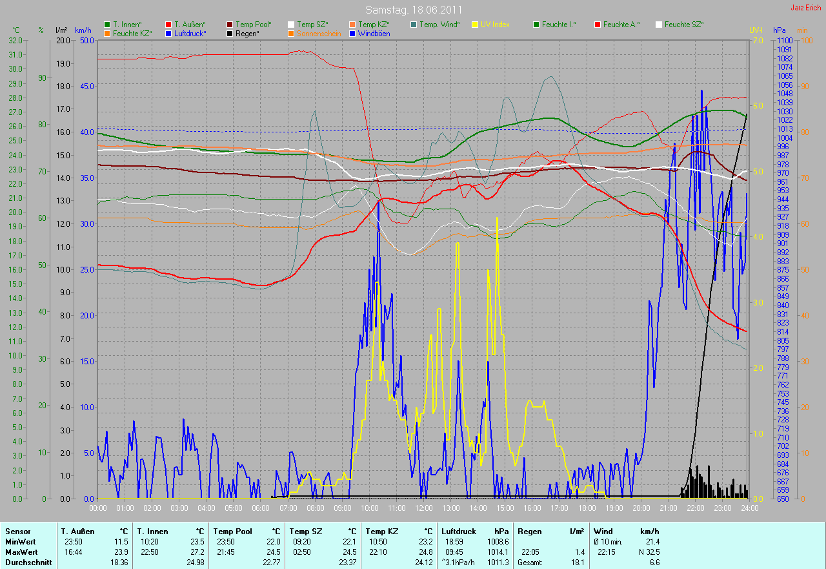Click the 'Gesamt:' rain total label
The height and width of the screenshot is (569, 826).
(532, 563)
